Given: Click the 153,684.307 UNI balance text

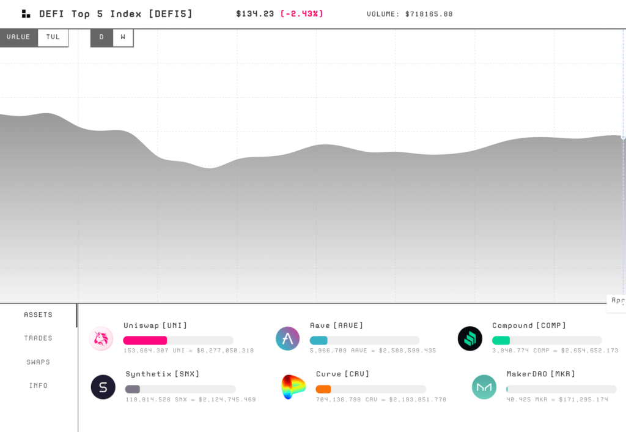Looking at the screenshot, I should (x=188, y=351).
